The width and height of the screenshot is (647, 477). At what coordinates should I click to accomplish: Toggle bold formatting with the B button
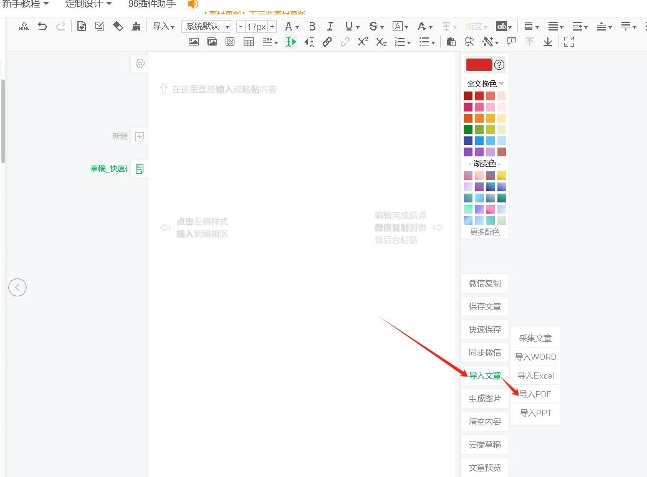[x=312, y=26]
